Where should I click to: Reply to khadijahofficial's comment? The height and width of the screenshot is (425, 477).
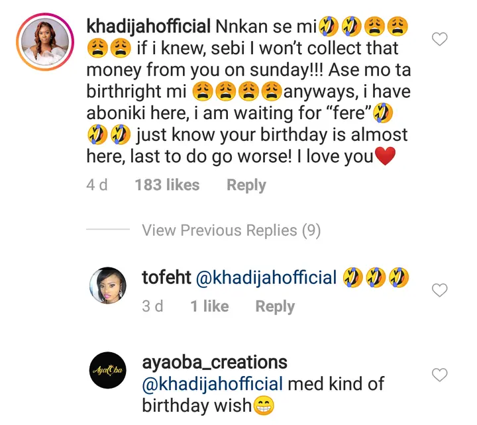point(246,185)
